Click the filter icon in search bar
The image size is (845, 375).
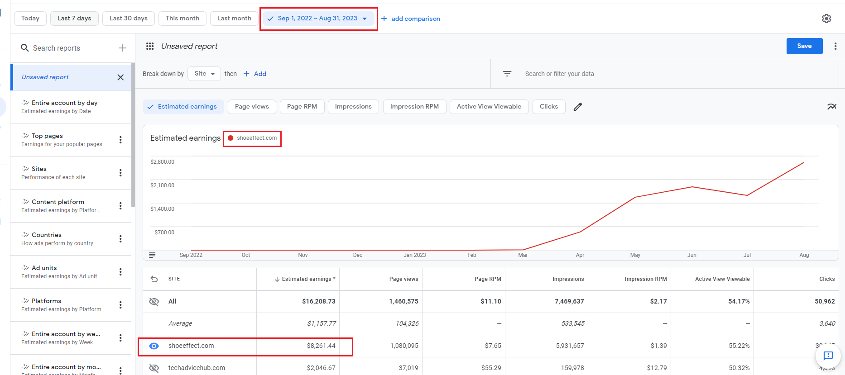point(507,74)
